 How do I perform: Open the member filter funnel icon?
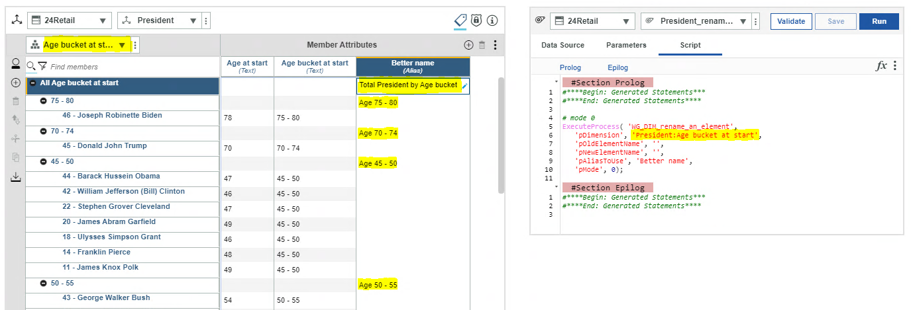point(42,66)
